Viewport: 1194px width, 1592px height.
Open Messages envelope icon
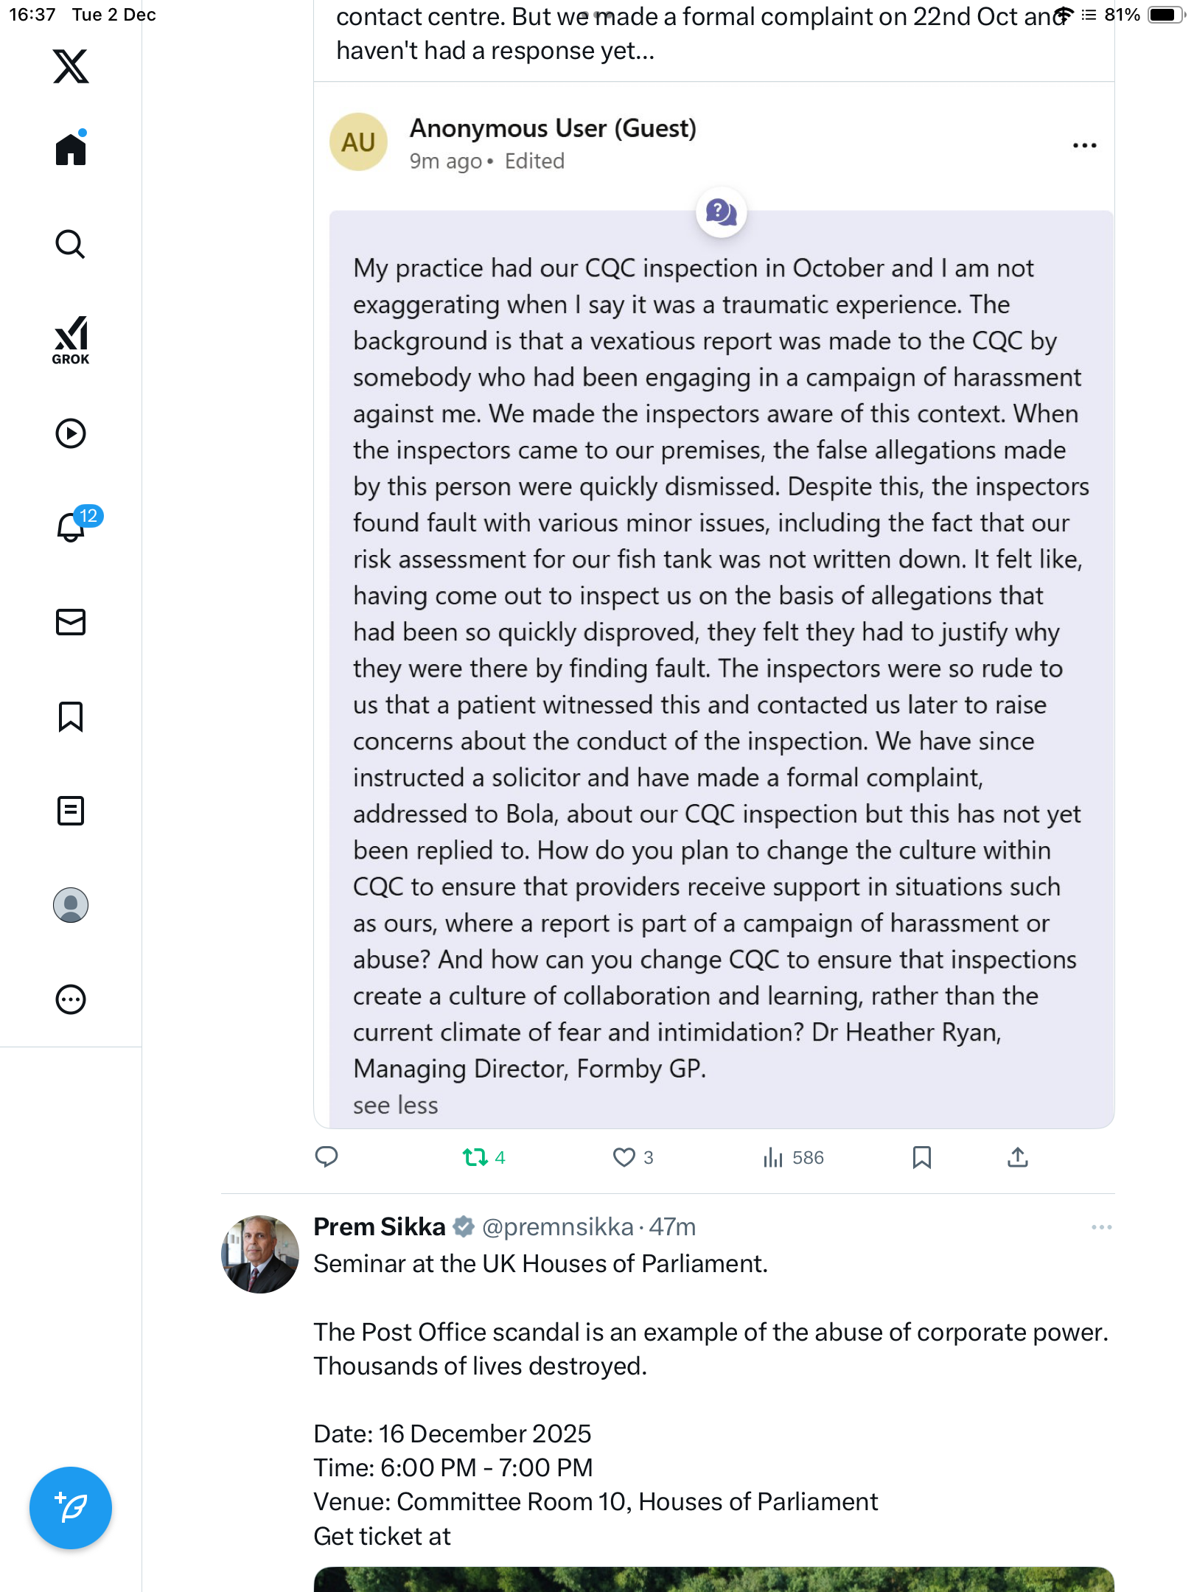click(x=71, y=622)
